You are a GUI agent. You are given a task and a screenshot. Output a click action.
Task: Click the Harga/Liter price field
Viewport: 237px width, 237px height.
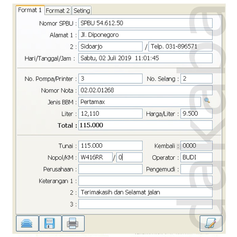(x=196, y=114)
